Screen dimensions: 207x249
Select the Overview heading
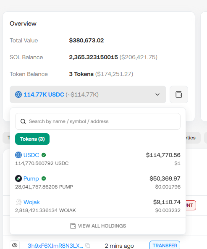point(23,24)
